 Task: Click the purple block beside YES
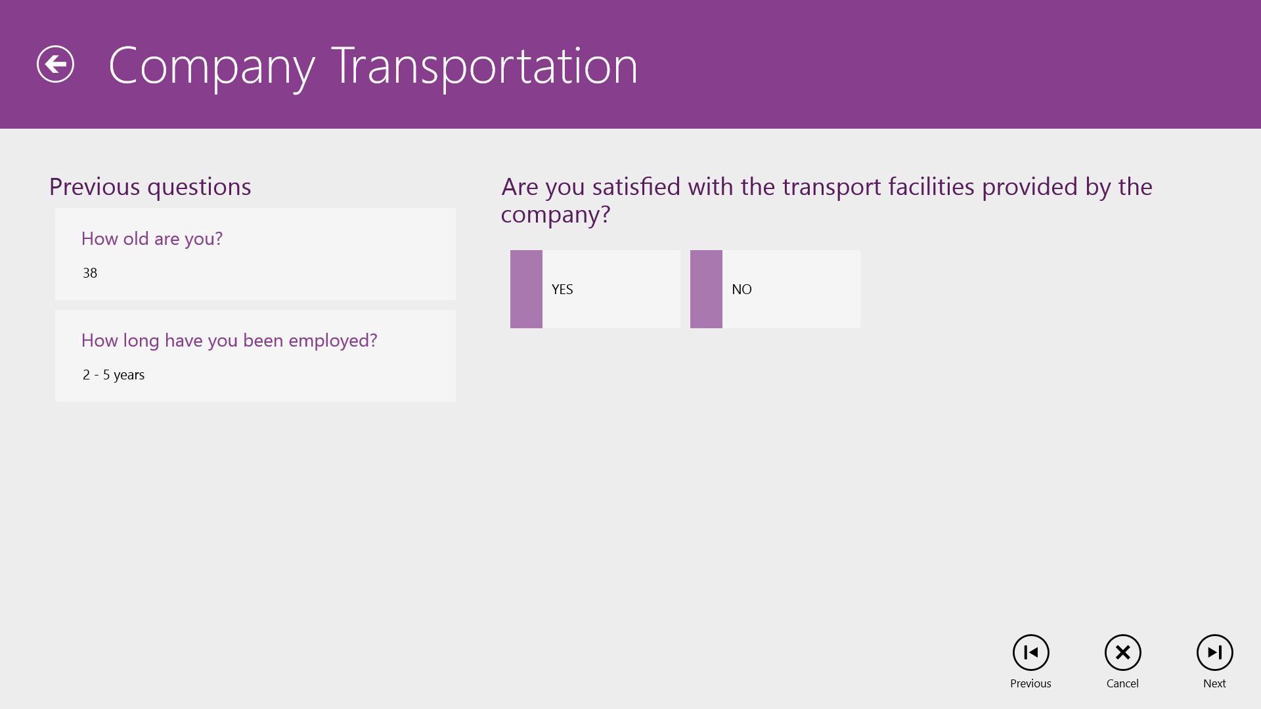pos(526,290)
